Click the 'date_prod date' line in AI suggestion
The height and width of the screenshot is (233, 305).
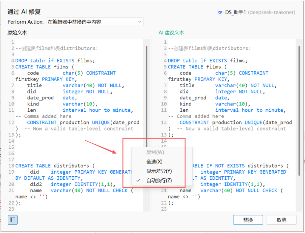pyautogui.click(x=203, y=98)
